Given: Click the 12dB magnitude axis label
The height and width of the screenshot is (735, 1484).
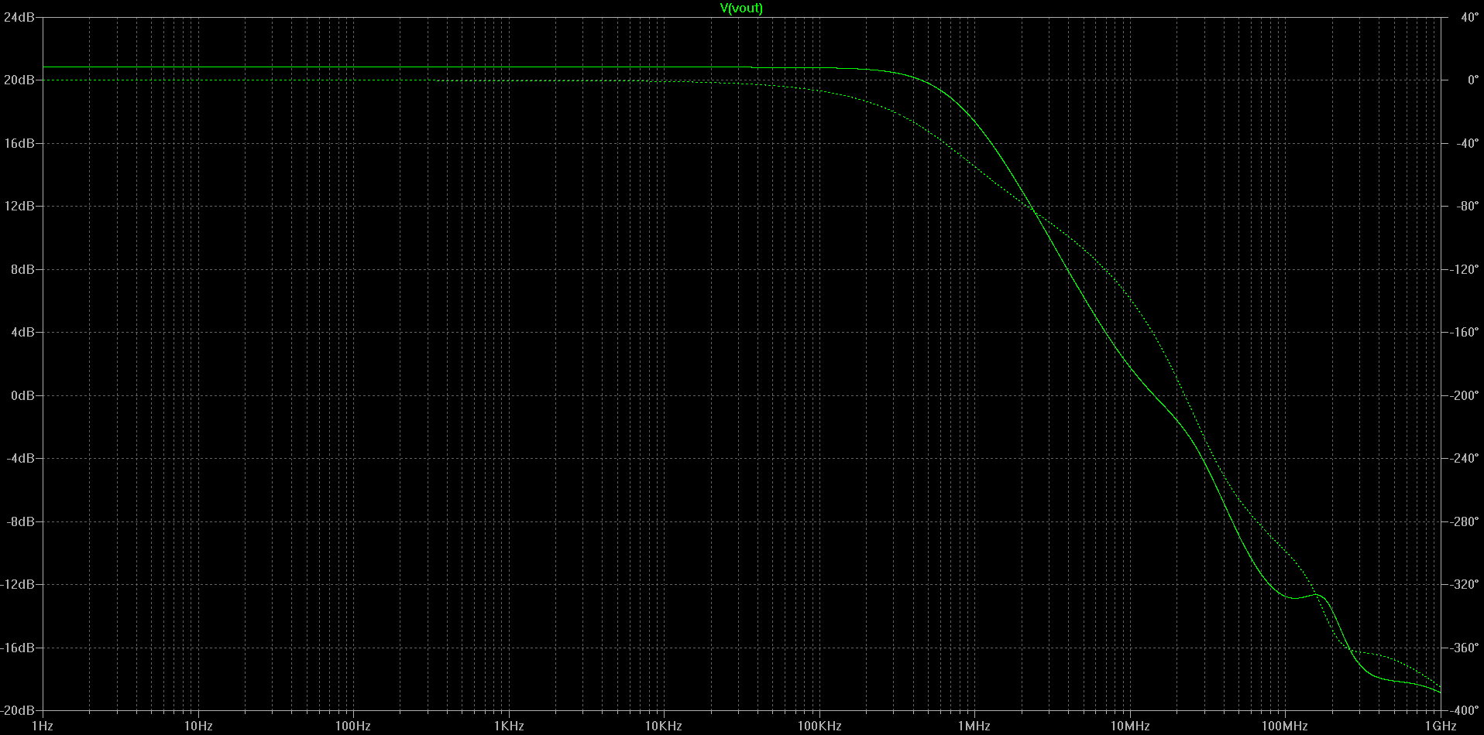Looking at the screenshot, I should [x=19, y=207].
